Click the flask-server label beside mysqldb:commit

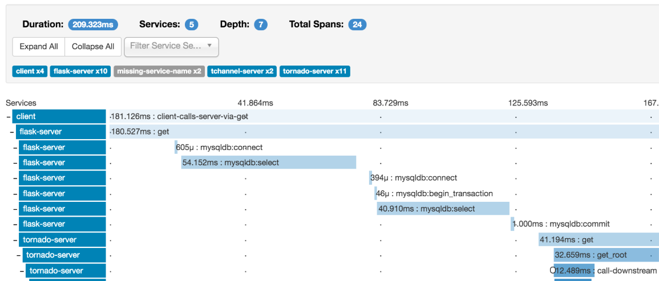[x=63, y=224]
